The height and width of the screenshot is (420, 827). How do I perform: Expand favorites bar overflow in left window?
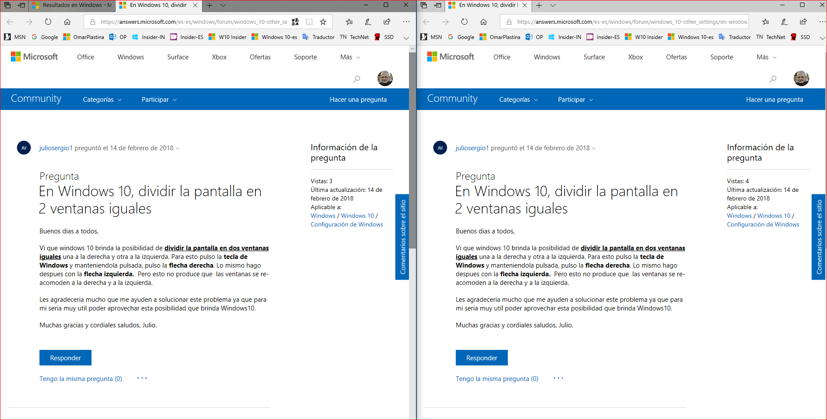pos(406,37)
